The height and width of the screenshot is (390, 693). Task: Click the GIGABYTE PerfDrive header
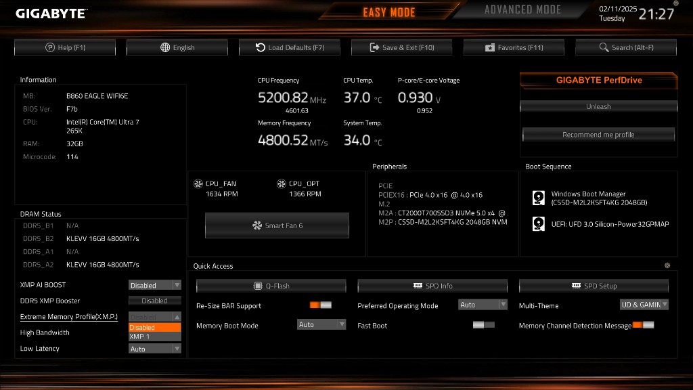coord(598,81)
